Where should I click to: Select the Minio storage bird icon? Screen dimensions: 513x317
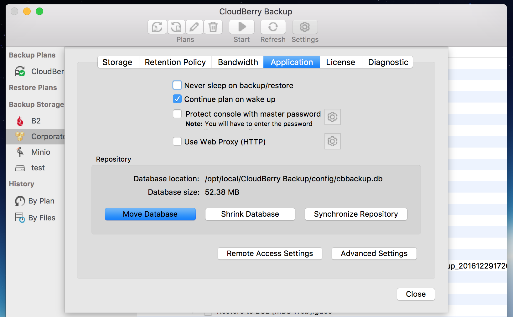tap(20, 152)
